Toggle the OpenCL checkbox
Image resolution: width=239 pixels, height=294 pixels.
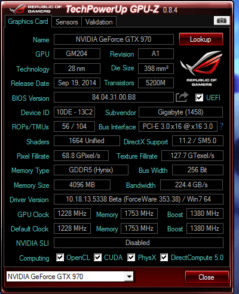(60, 257)
